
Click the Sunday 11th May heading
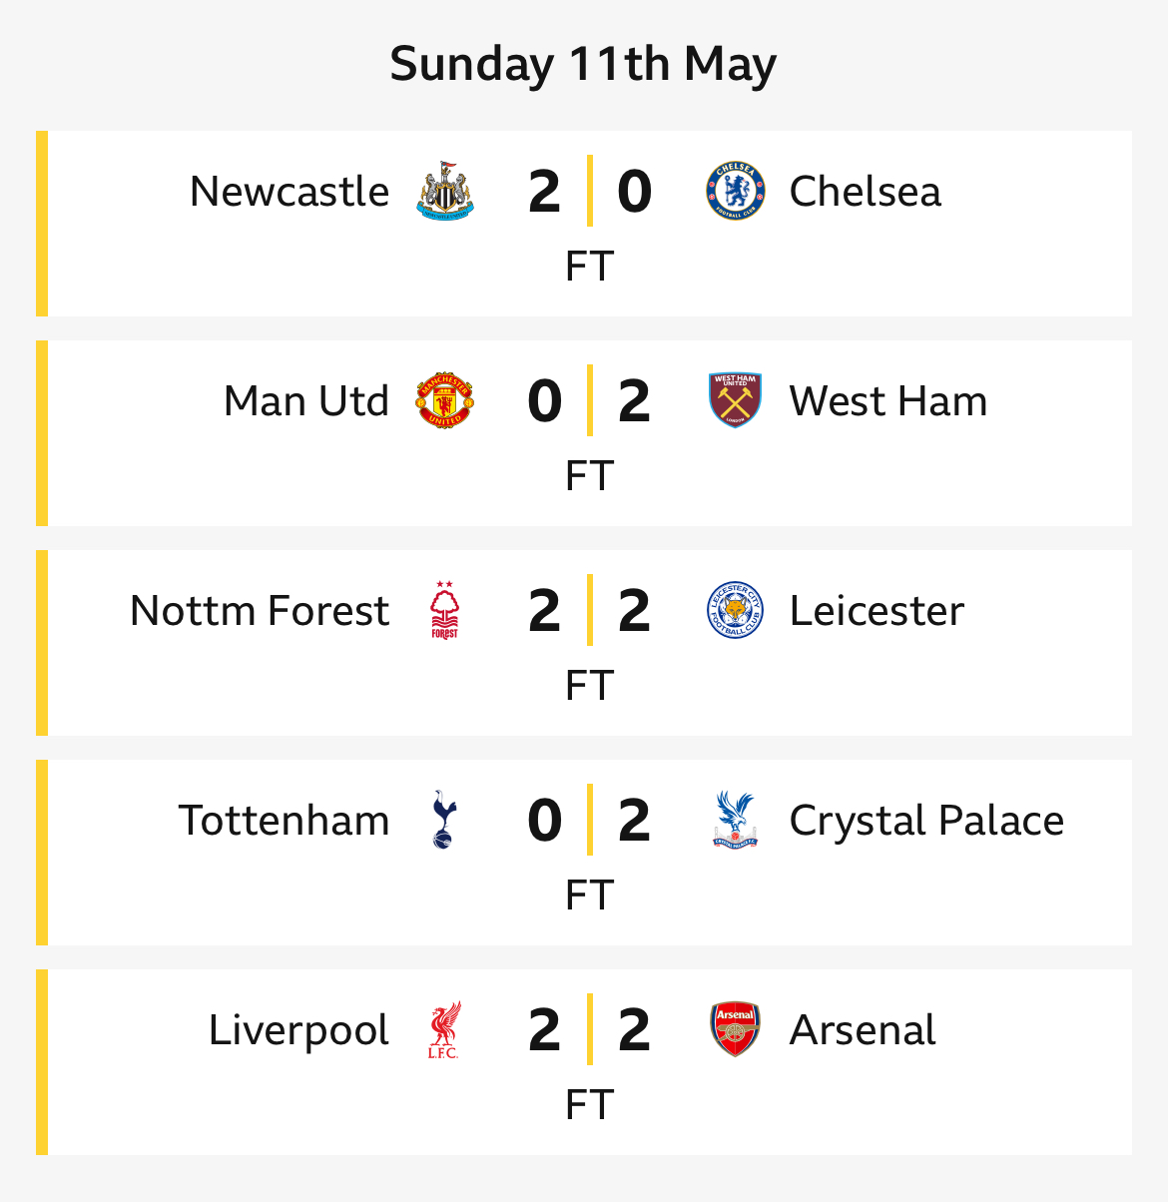pos(583,65)
